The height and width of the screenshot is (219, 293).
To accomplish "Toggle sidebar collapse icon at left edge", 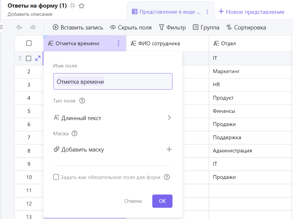I will pos(2,27).
